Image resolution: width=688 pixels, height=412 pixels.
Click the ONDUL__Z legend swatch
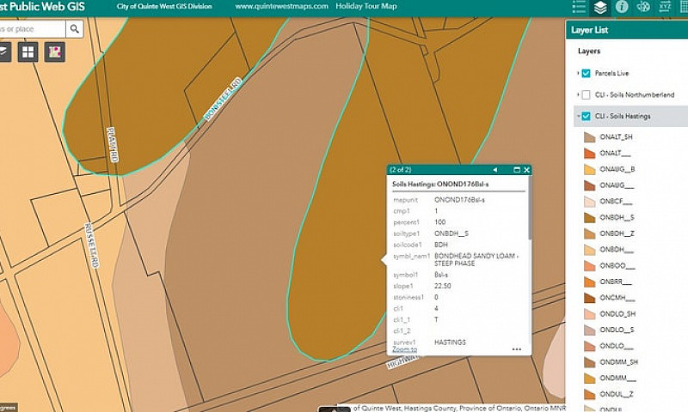pyautogui.click(x=589, y=394)
